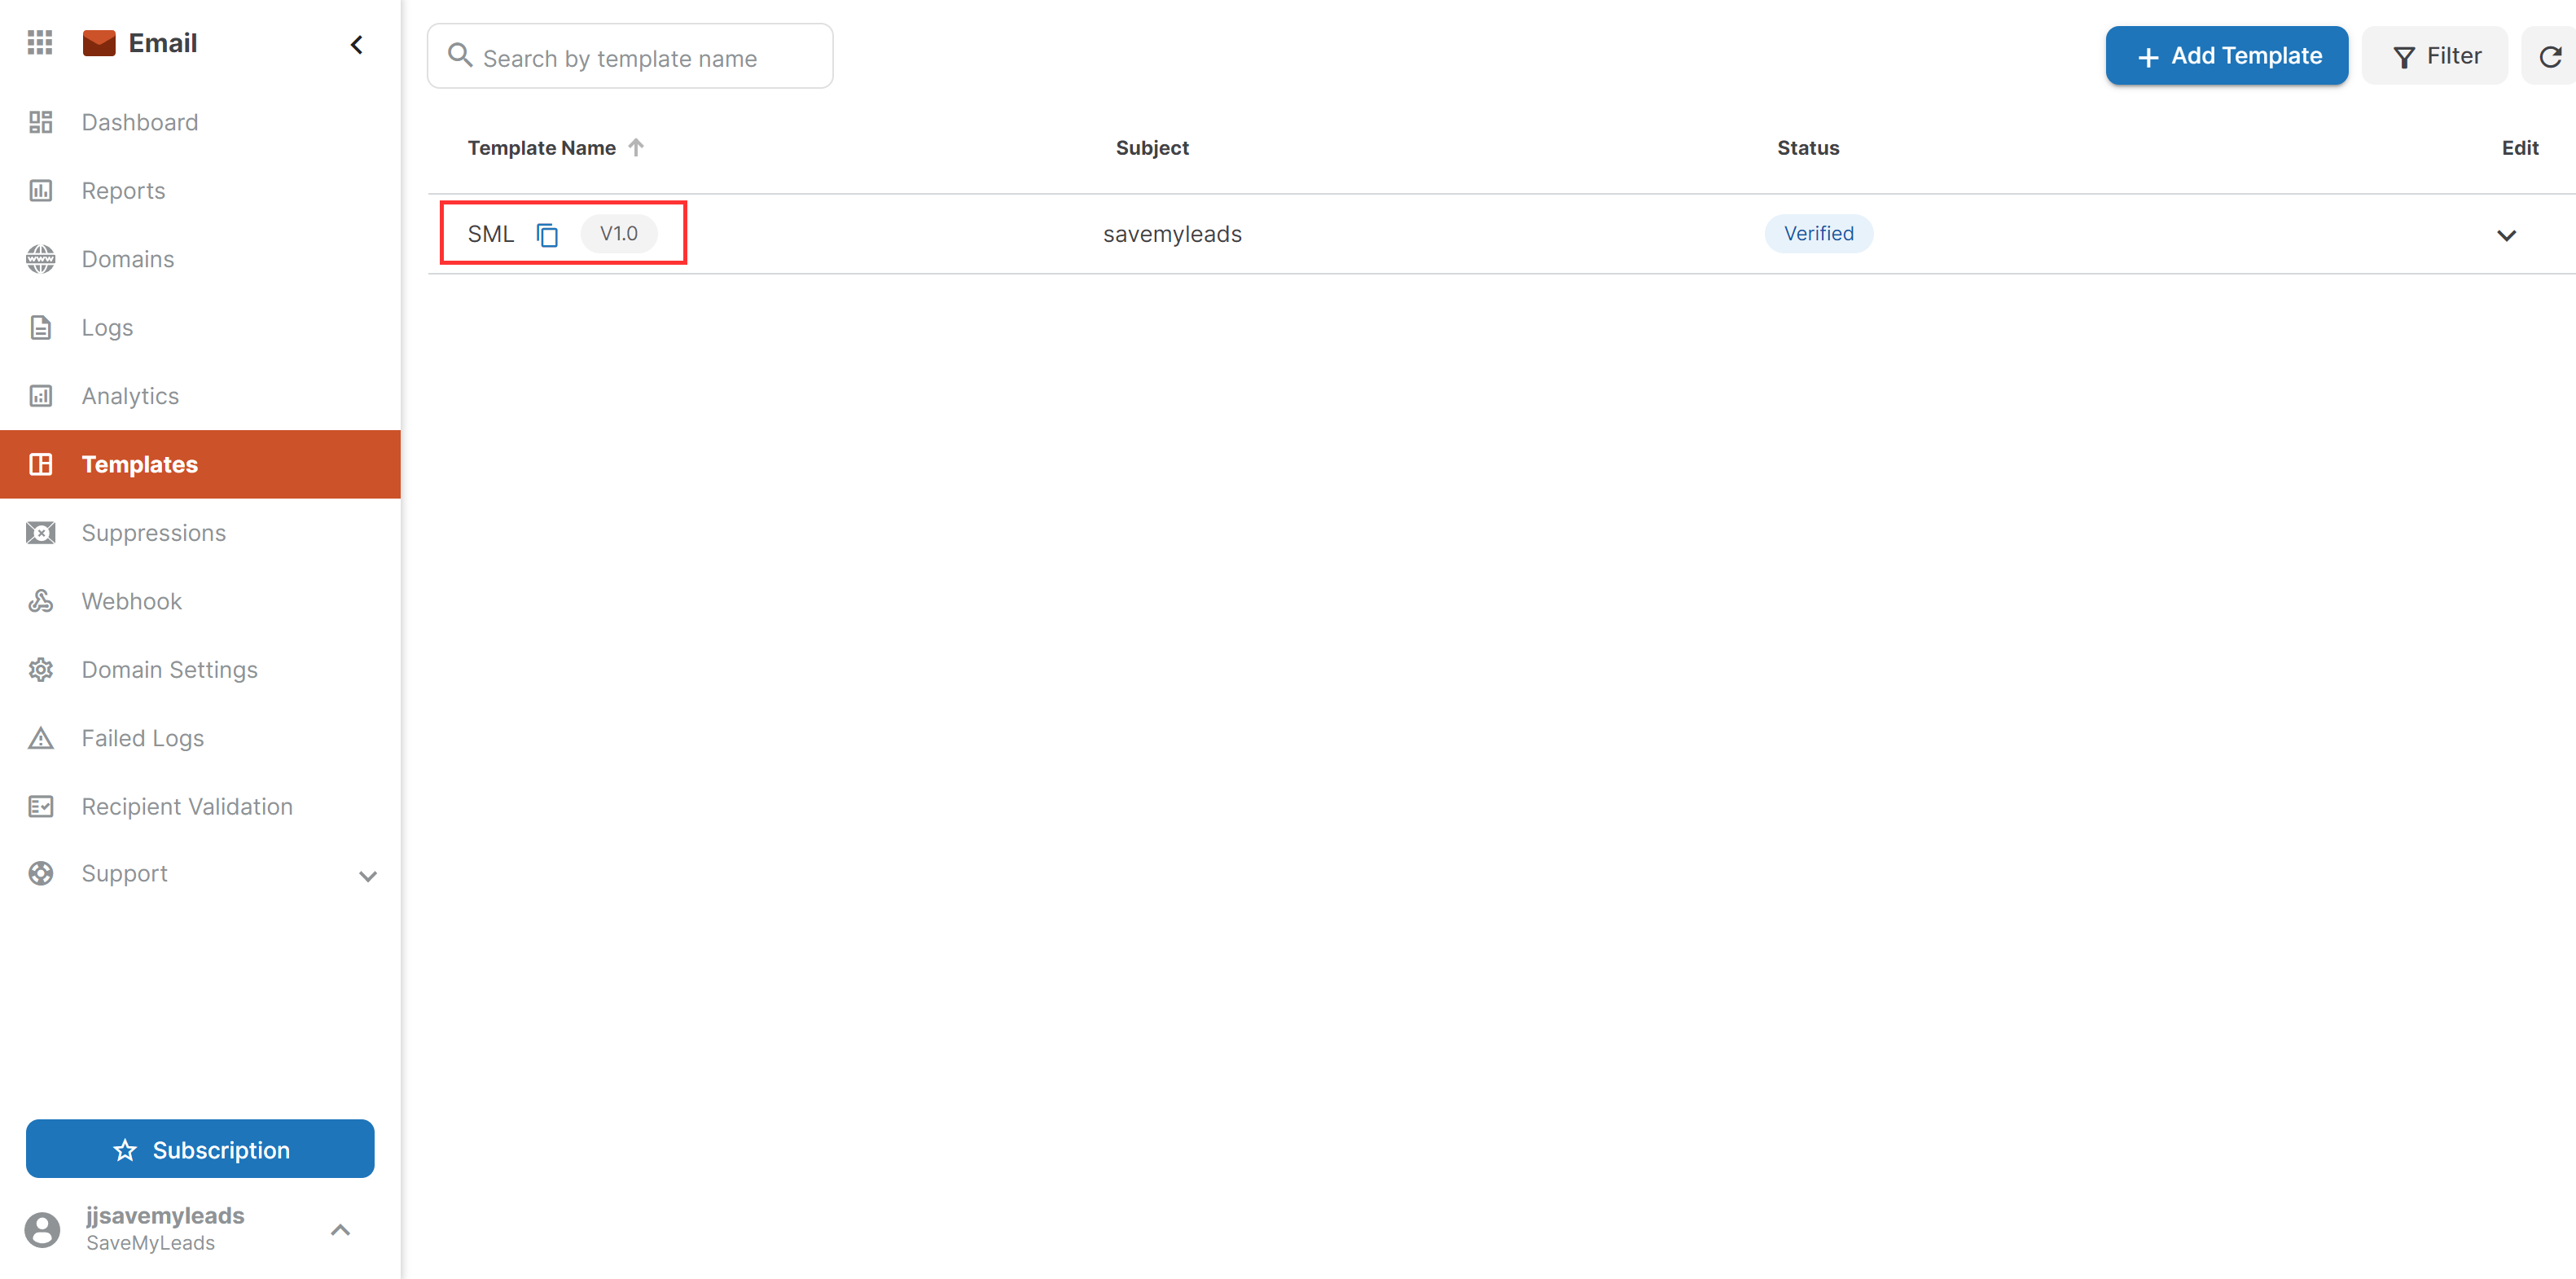This screenshot has width=2576, height=1279.
Task: Open Suppressions from sidebar
Action: tap(200, 533)
